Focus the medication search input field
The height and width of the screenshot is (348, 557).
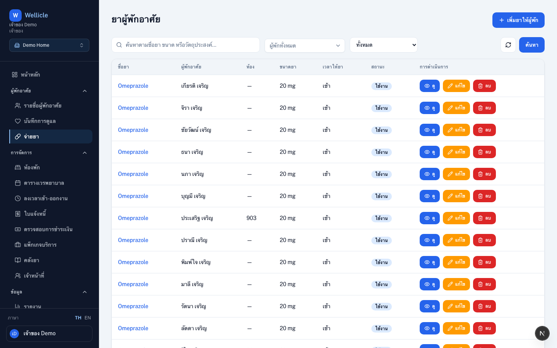[186, 45]
